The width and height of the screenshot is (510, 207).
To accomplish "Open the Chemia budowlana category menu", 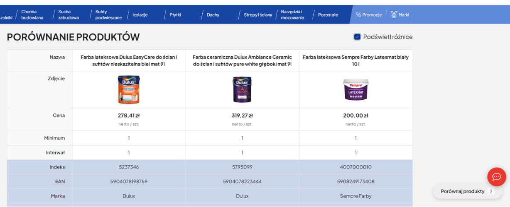I will (x=32, y=14).
